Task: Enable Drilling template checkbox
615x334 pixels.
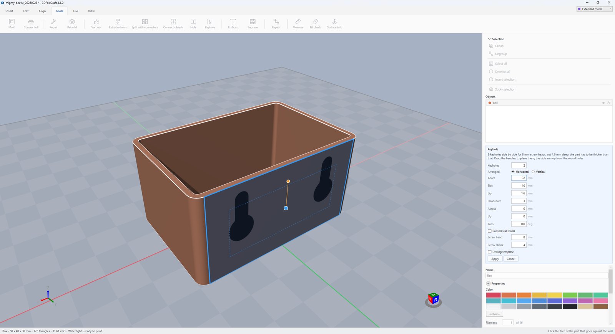Action: tap(490, 252)
